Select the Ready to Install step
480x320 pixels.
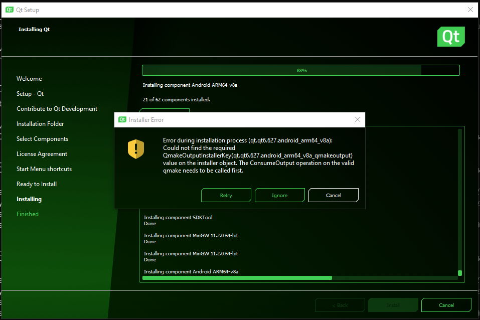pos(37,184)
